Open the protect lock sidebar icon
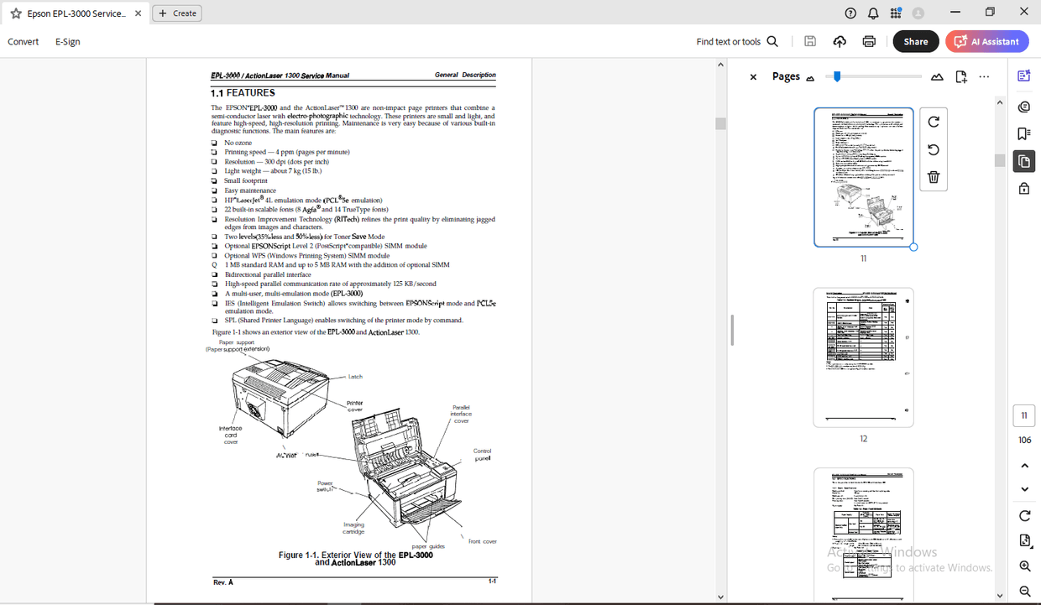 pyautogui.click(x=1024, y=188)
